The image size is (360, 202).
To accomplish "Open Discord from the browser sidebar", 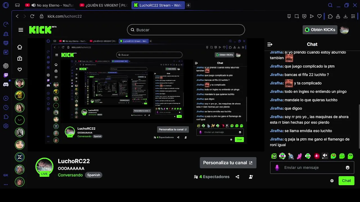I will pyautogui.click(x=6, y=84).
